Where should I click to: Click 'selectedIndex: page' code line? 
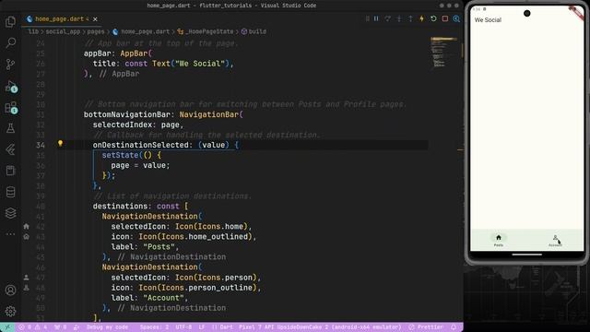[138, 125]
